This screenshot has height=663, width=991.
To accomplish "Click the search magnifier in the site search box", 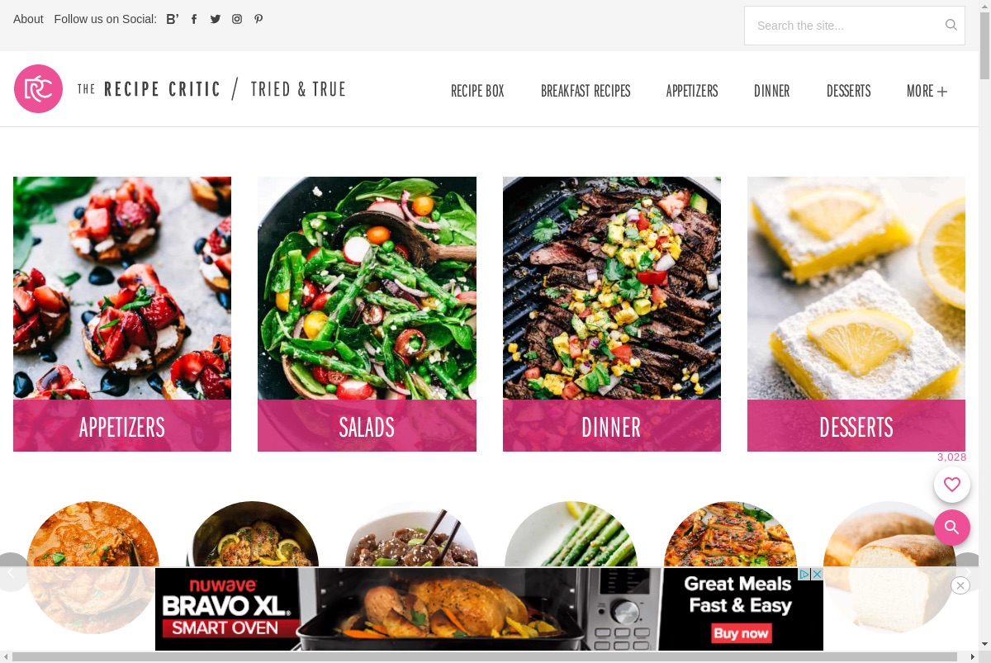I will (951, 25).
